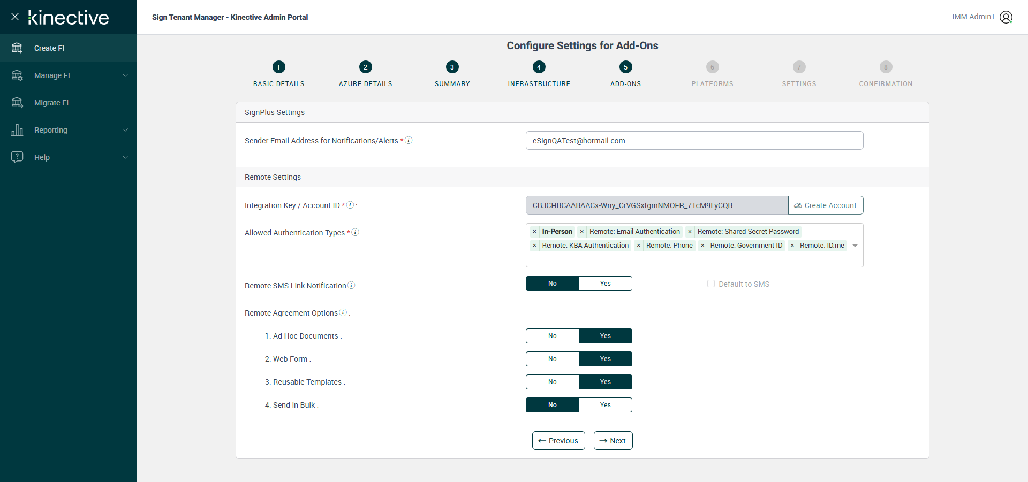Screen dimensions: 1028x482
Task: Go to step 3 Summary circle
Action: coord(452,67)
